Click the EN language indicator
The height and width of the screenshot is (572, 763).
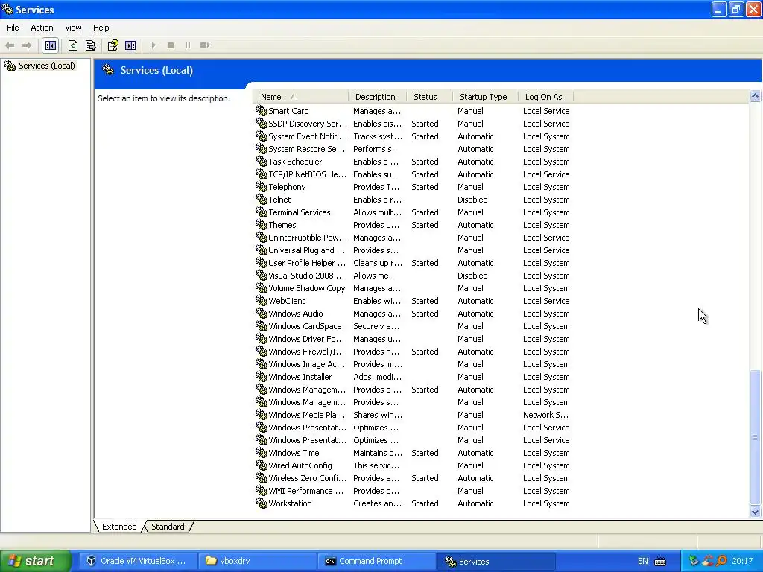pos(642,561)
